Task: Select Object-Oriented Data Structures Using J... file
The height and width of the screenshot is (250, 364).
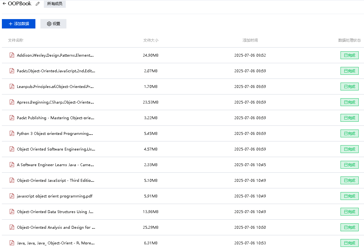Action: coord(55,212)
